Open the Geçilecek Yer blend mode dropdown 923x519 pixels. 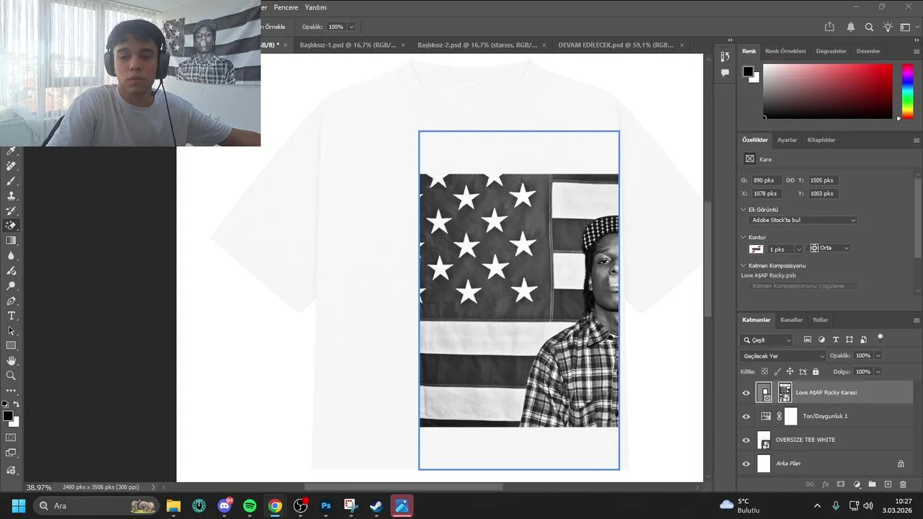pos(783,356)
